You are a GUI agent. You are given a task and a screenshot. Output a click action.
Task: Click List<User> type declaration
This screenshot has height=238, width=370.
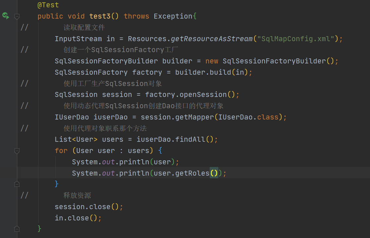tap(76, 139)
